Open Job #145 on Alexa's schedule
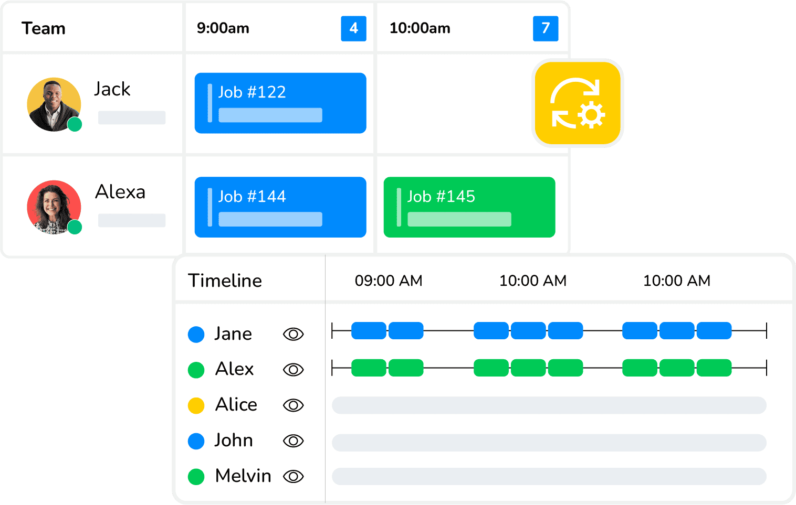796x505 pixels. click(x=469, y=207)
